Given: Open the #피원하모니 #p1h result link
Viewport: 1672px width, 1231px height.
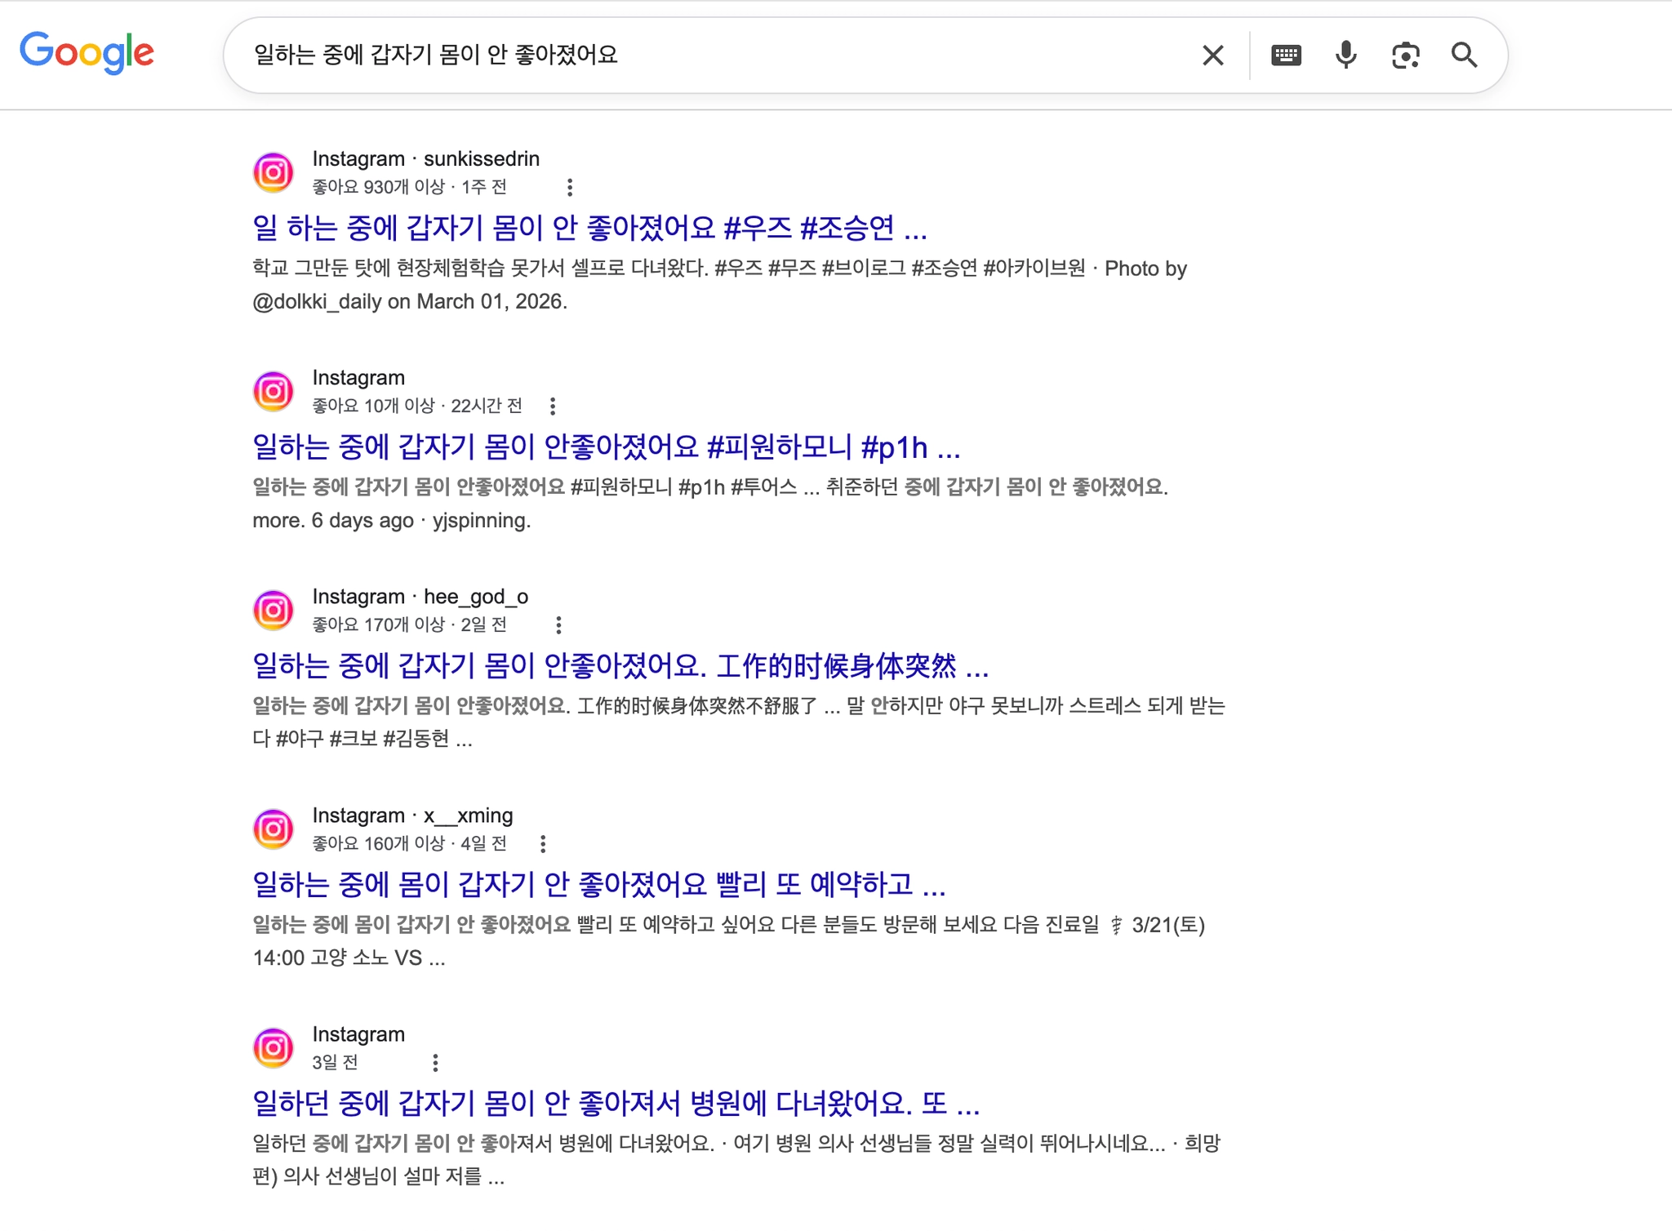Looking at the screenshot, I should point(606,447).
